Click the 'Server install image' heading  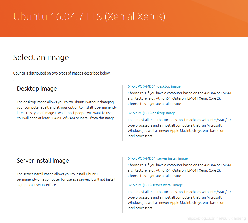[x=43, y=161]
